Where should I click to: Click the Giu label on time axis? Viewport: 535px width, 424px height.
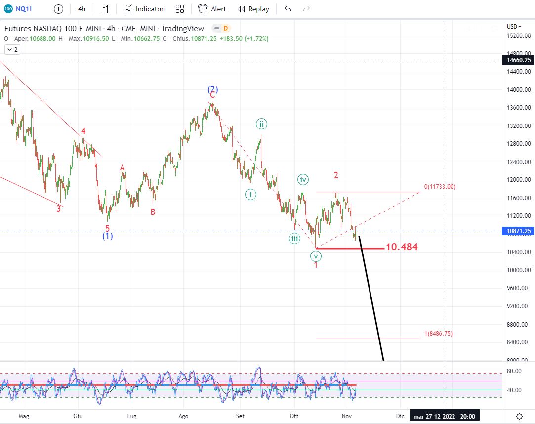(x=78, y=416)
